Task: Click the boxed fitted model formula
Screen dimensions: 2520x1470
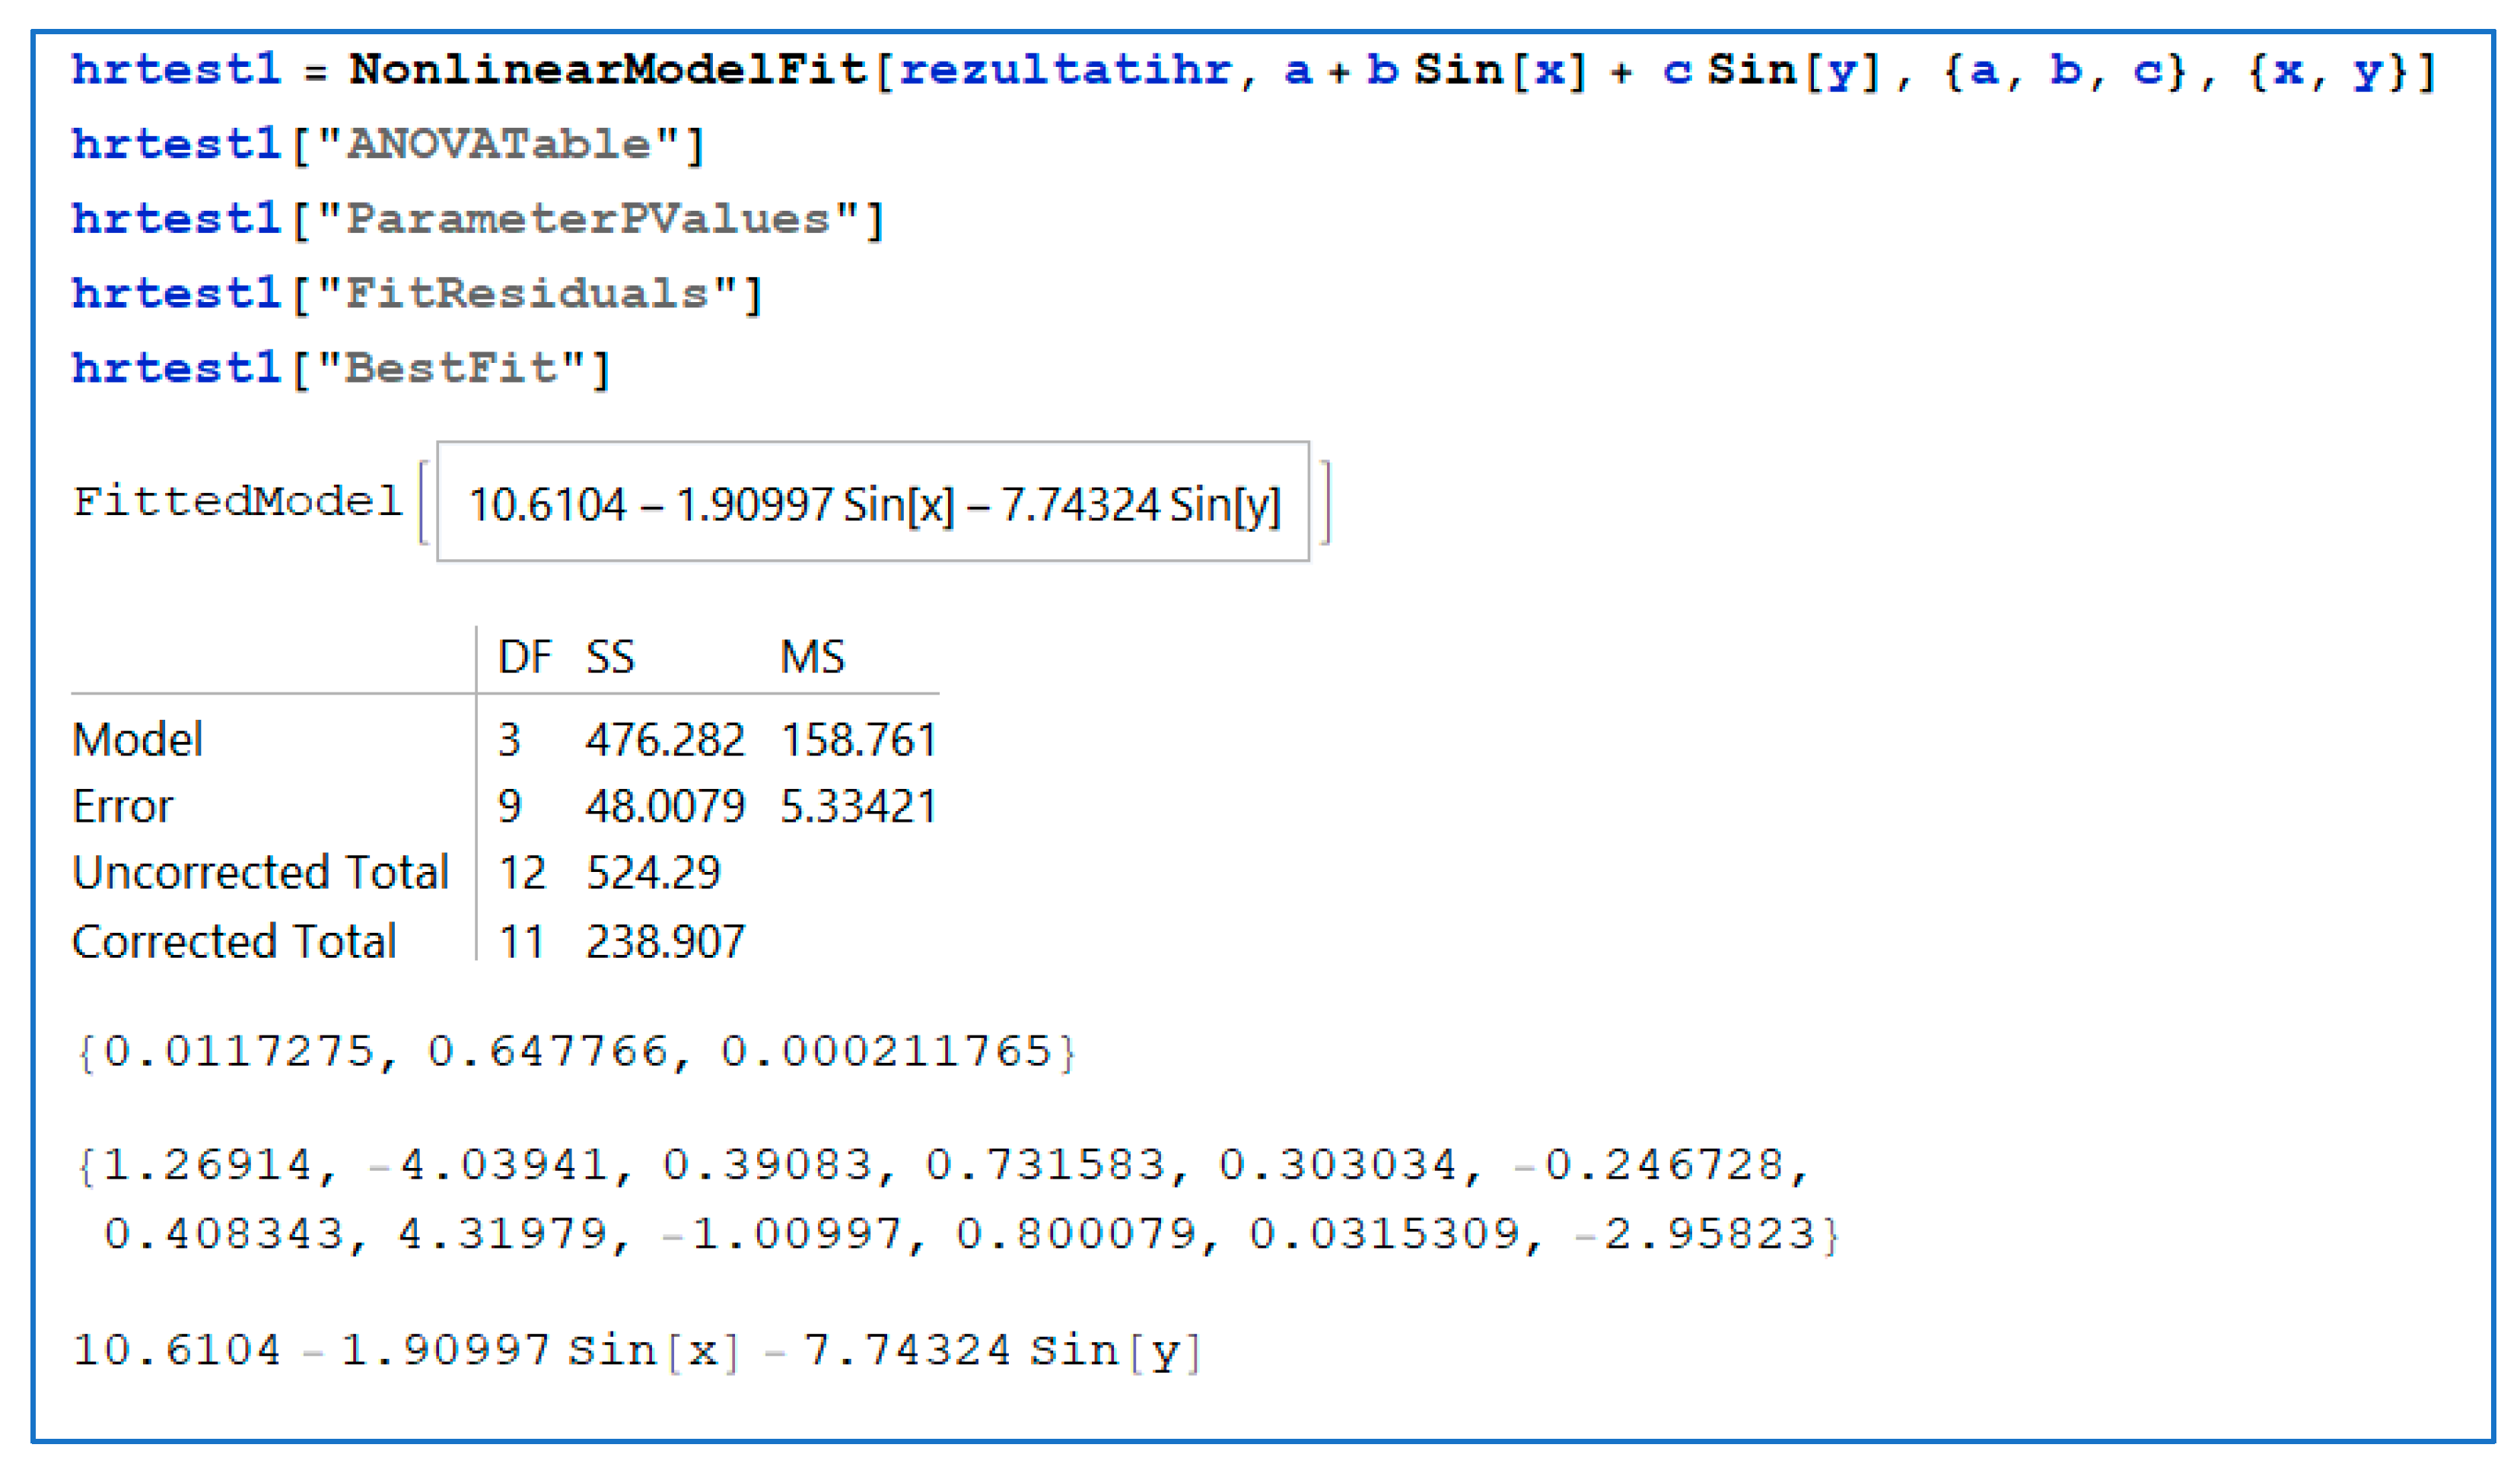Action: [873, 503]
